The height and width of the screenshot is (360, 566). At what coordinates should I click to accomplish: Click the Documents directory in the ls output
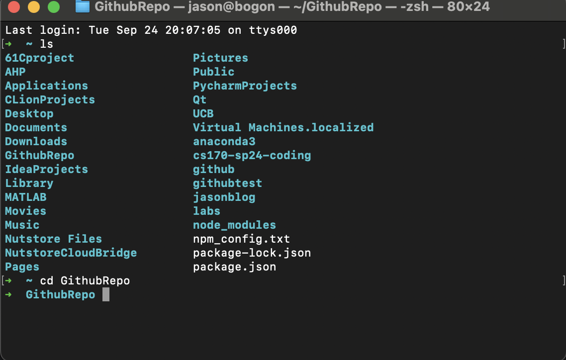pyautogui.click(x=36, y=127)
